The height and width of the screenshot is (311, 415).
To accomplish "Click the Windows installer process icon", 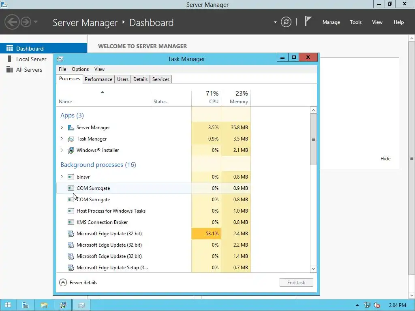I will [x=71, y=150].
